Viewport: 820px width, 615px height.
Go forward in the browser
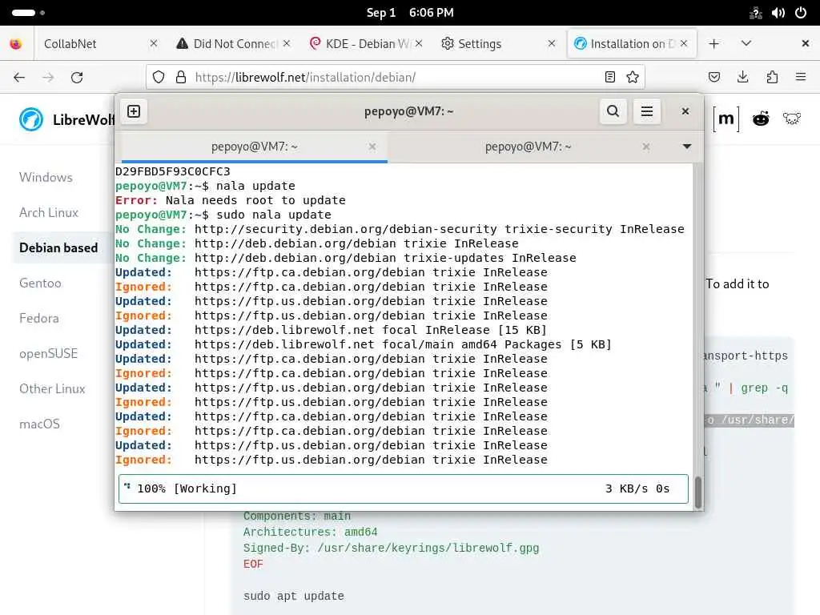click(x=48, y=78)
